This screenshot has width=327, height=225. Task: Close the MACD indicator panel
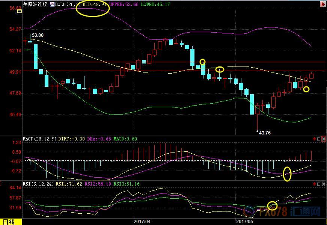pos(324,139)
